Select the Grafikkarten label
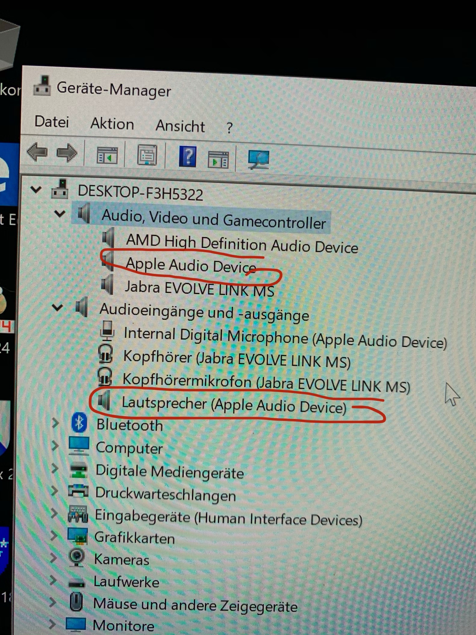 click(x=135, y=538)
